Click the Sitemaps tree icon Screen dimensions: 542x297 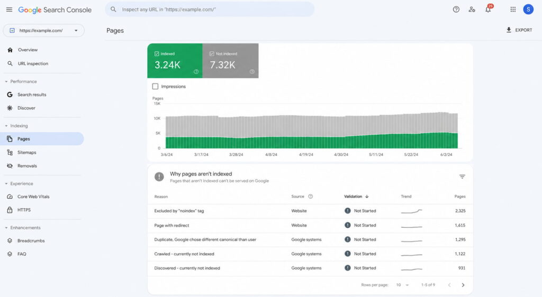[x=10, y=153]
